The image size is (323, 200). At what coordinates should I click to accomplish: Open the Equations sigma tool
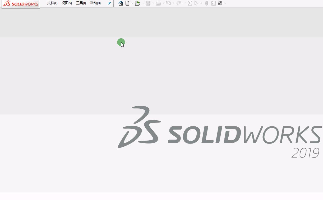click(x=189, y=3)
